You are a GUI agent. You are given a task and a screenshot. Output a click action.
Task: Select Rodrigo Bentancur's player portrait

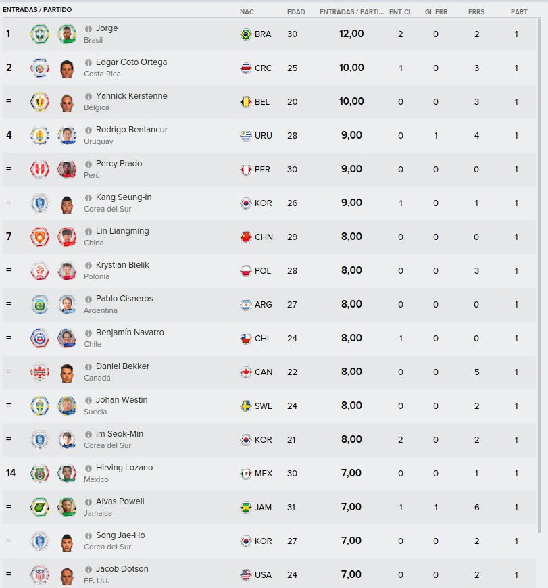[x=67, y=135]
